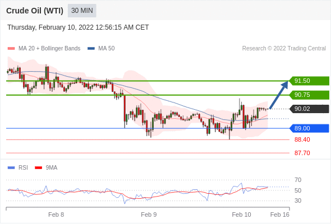Click the Research Trading Central copyright text

coord(284,49)
